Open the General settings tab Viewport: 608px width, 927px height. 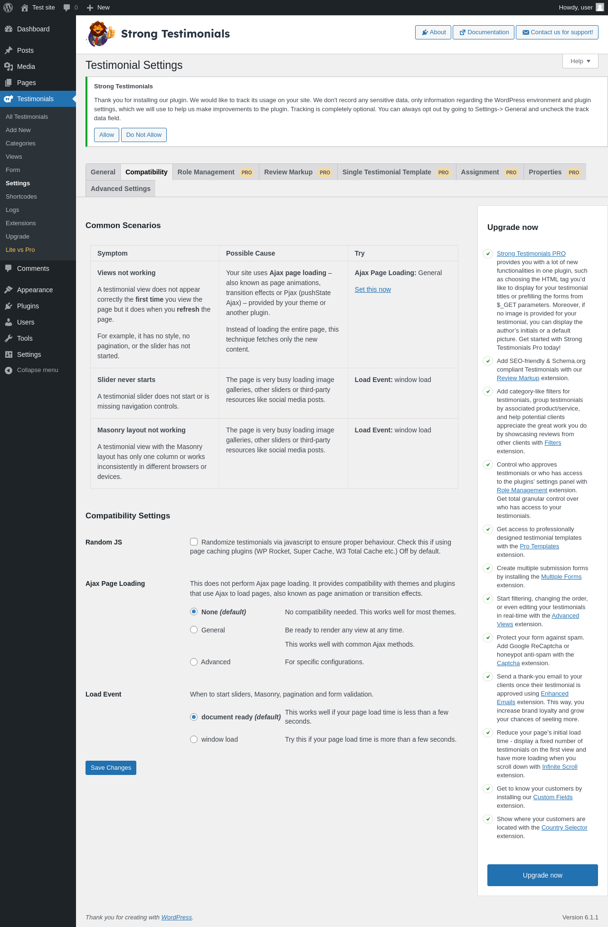103,172
